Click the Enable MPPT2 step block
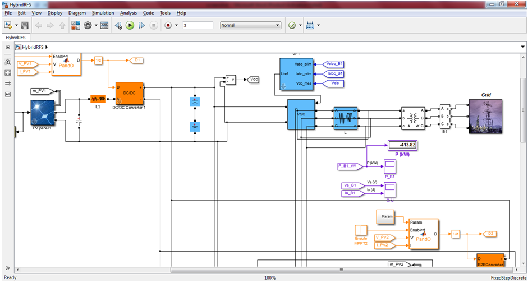528x283 pixels. pyautogui.click(x=361, y=230)
